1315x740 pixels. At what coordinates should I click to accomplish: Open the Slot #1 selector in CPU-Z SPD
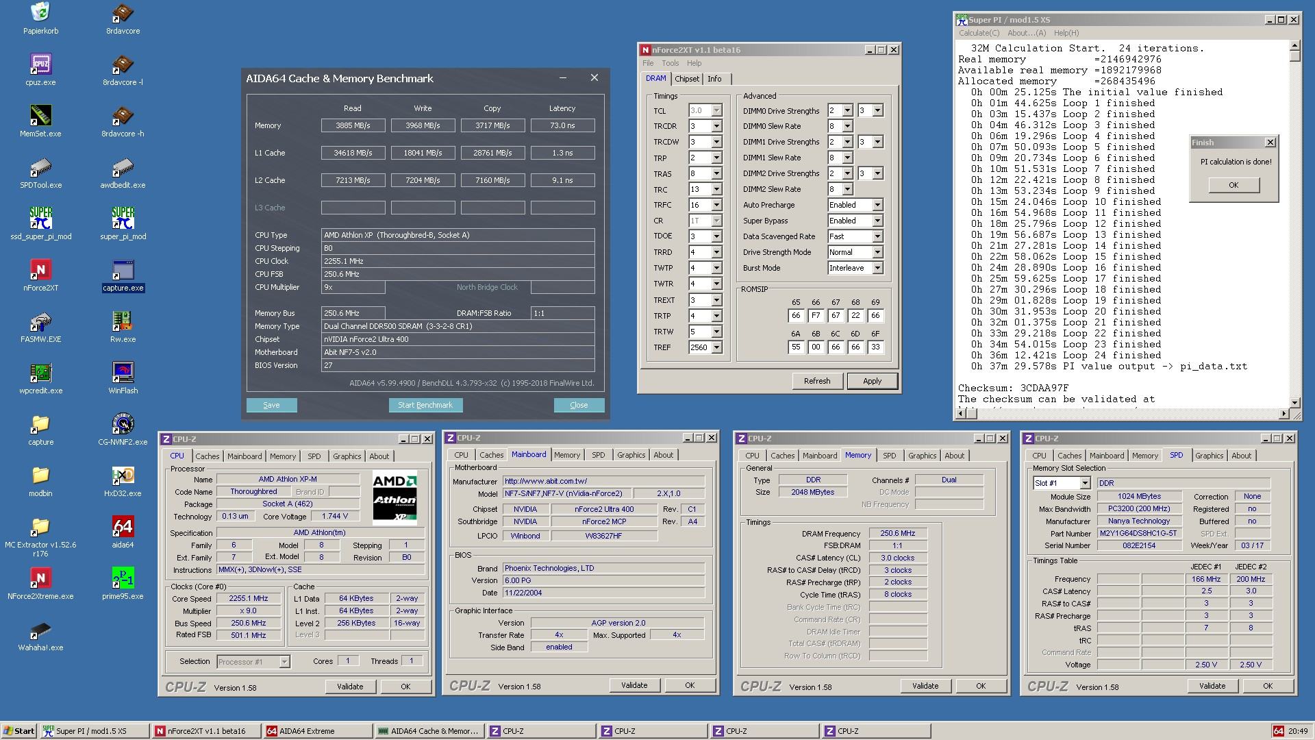[1085, 483]
